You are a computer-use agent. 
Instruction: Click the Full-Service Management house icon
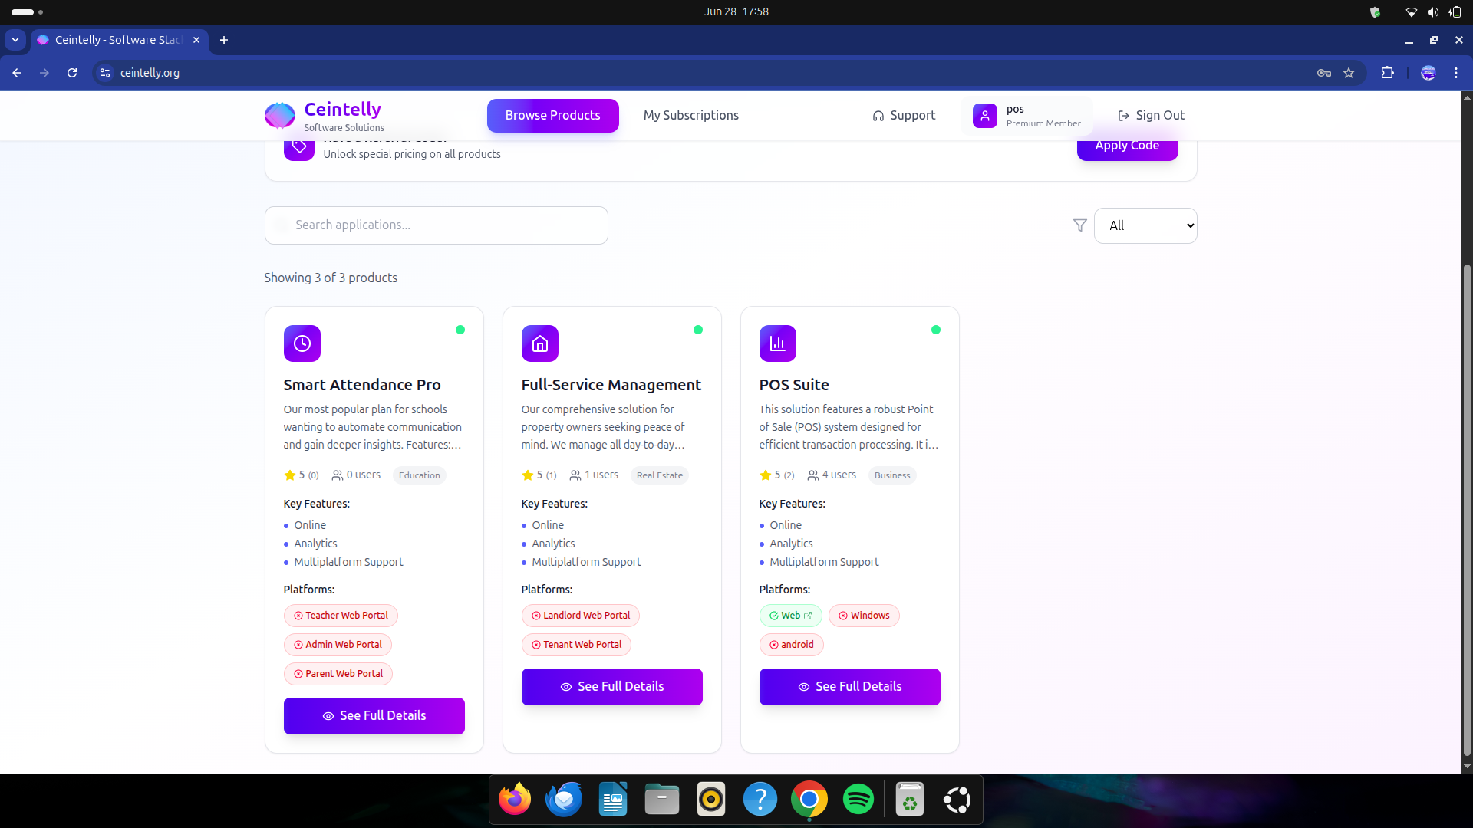click(539, 343)
